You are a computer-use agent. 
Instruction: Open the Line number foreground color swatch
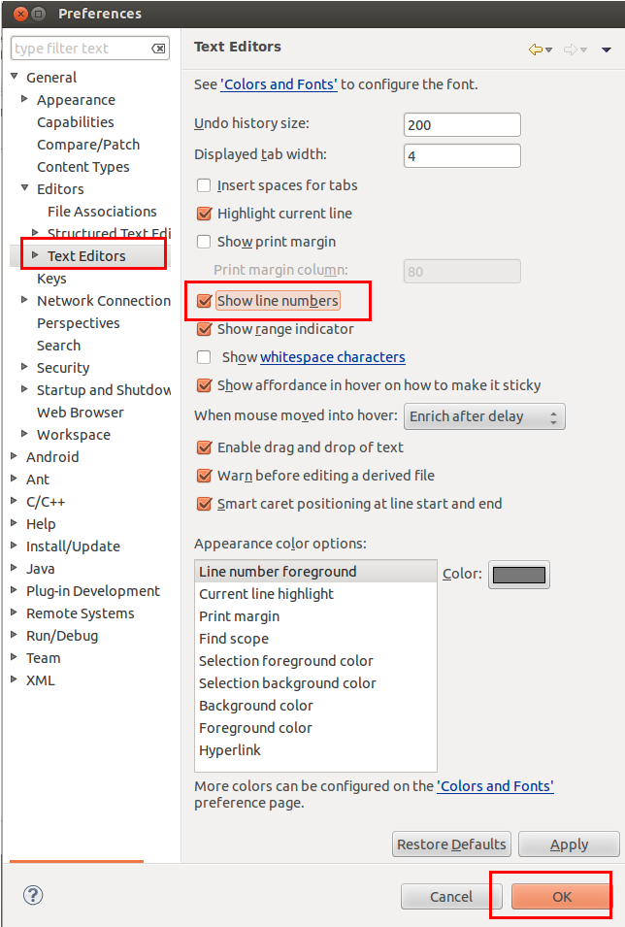tap(519, 575)
